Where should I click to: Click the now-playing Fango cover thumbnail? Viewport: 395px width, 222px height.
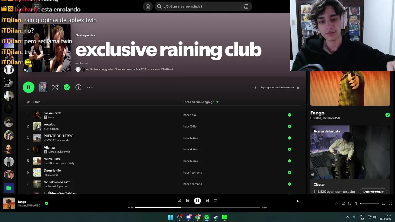tap(9, 203)
